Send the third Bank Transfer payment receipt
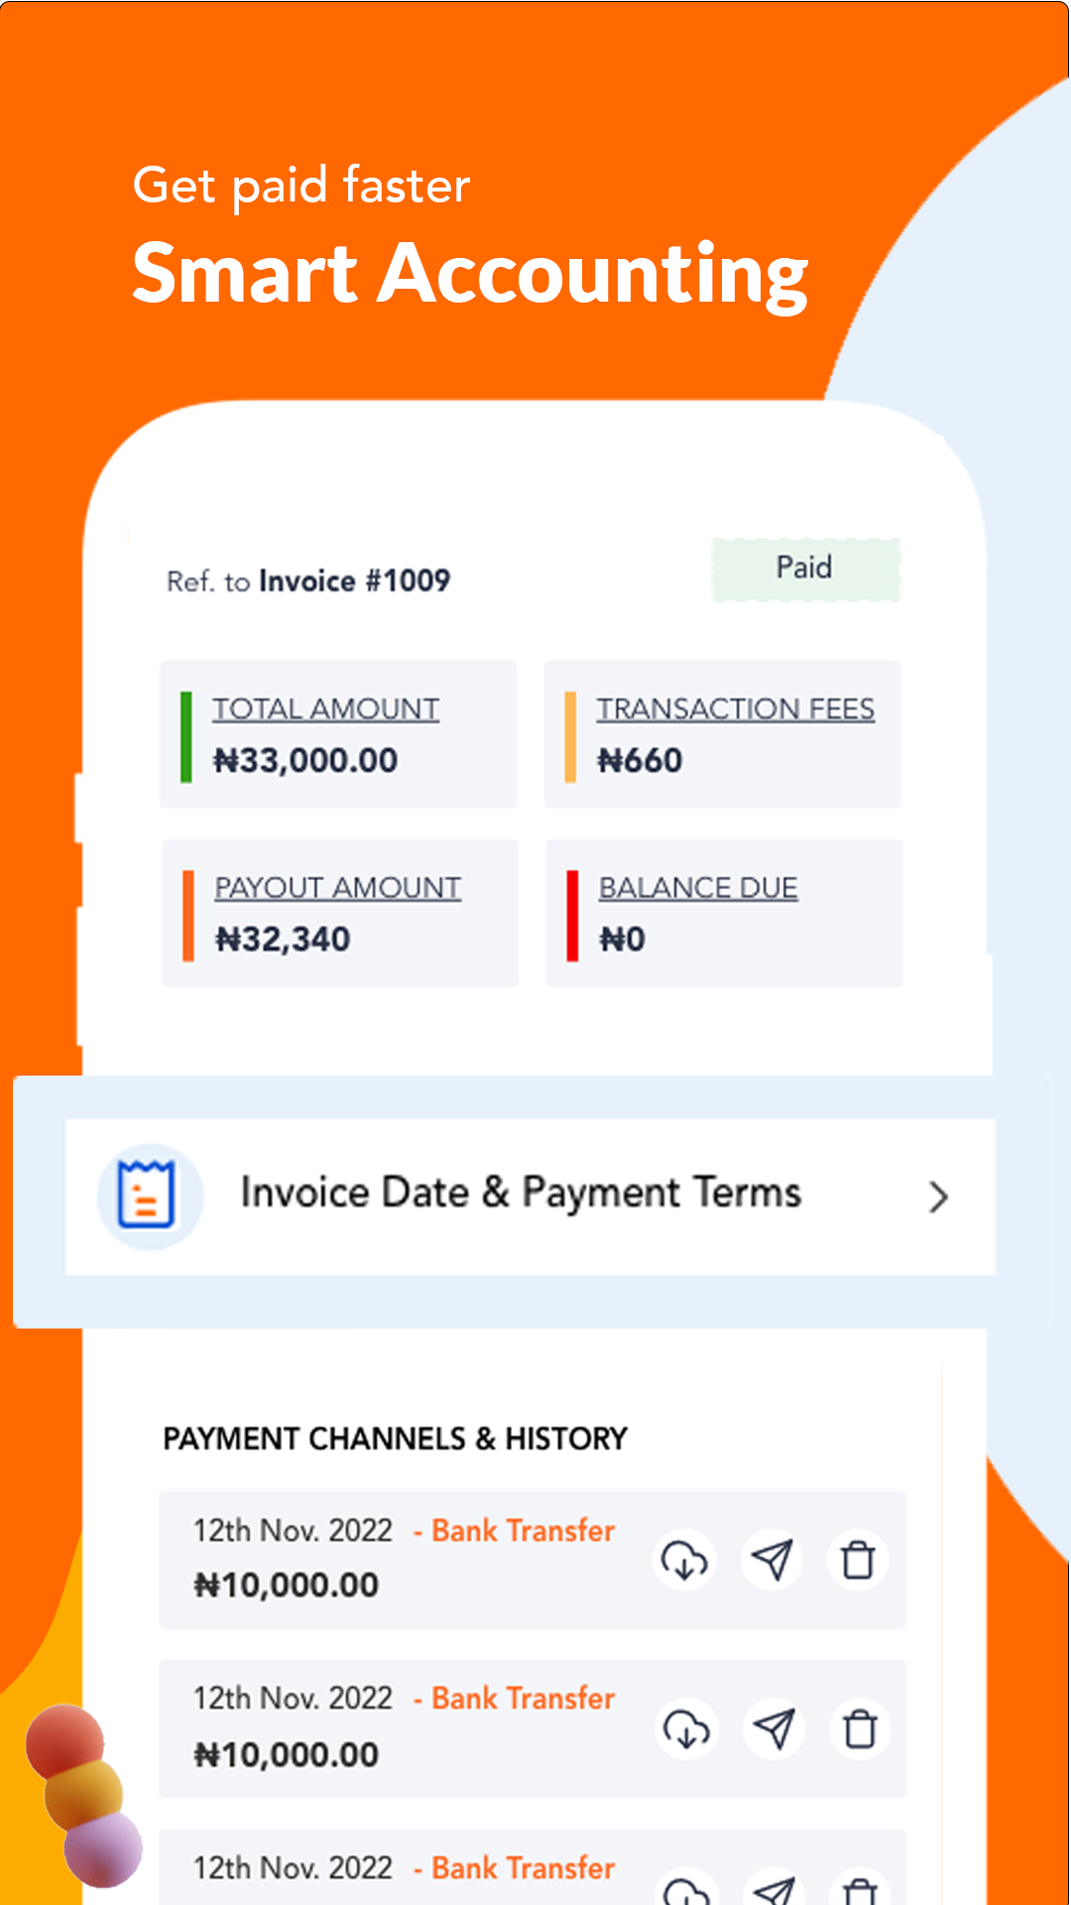This screenshot has width=1071, height=1905. tap(773, 1888)
